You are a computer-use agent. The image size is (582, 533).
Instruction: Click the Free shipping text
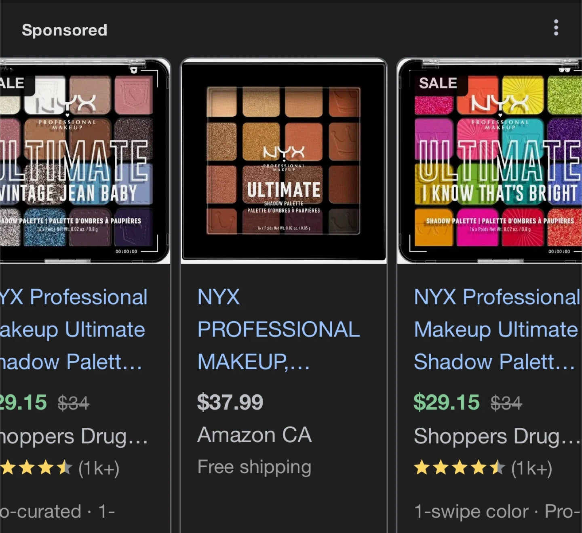[x=254, y=467]
